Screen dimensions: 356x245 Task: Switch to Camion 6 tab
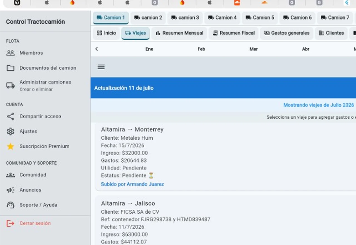[297, 18]
